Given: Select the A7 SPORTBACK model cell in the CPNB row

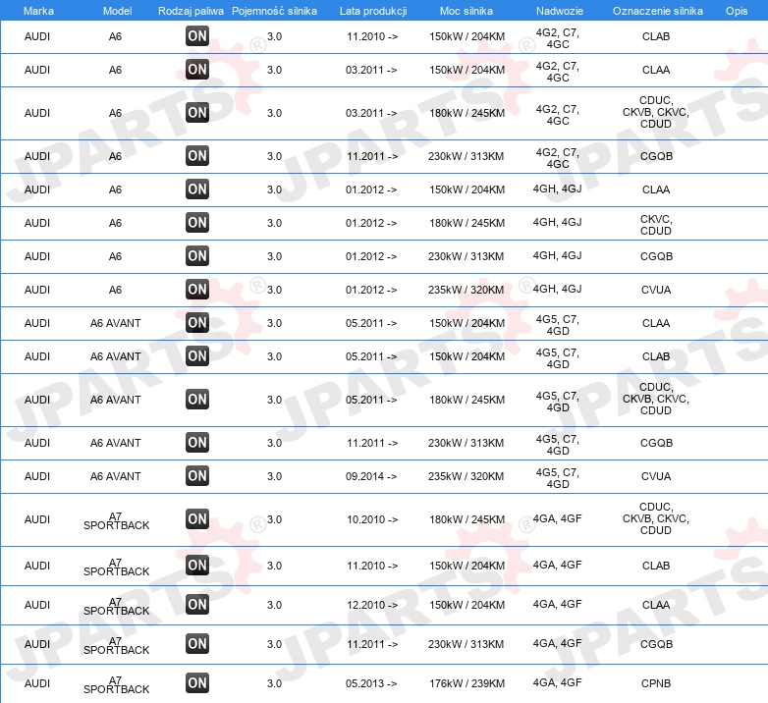Looking at the screenshot, I should (117, 685).
